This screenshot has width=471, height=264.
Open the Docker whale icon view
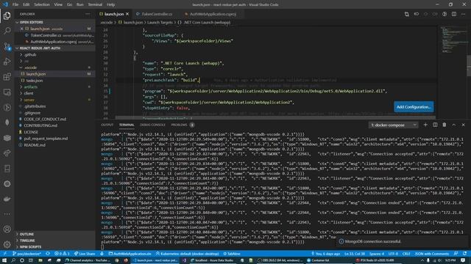click(x=7, y=199)
